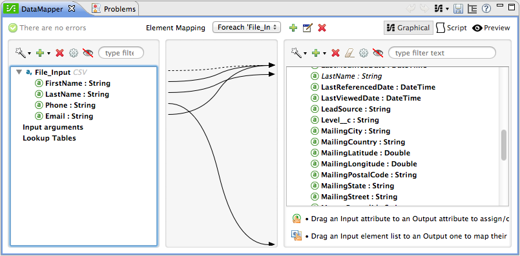Switch to Graphical view

[x=408, y=28]
